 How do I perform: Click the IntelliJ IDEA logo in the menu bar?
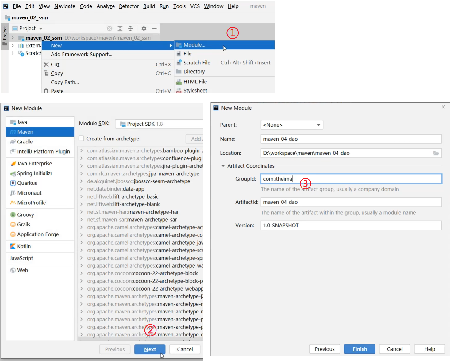pos(6,6)
